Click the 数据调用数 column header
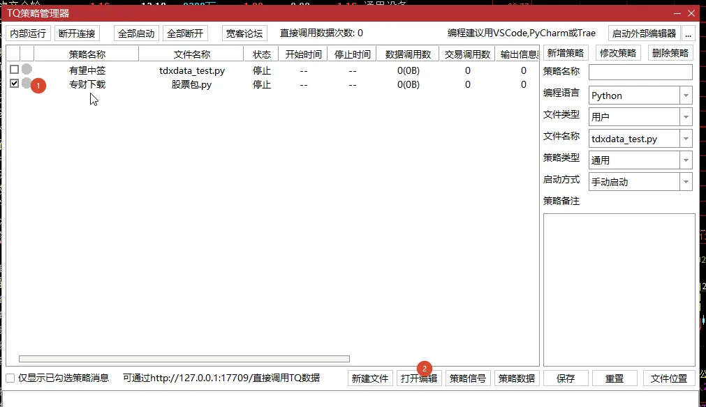Screen dimensions: 706x407 (x=409, y=54)
